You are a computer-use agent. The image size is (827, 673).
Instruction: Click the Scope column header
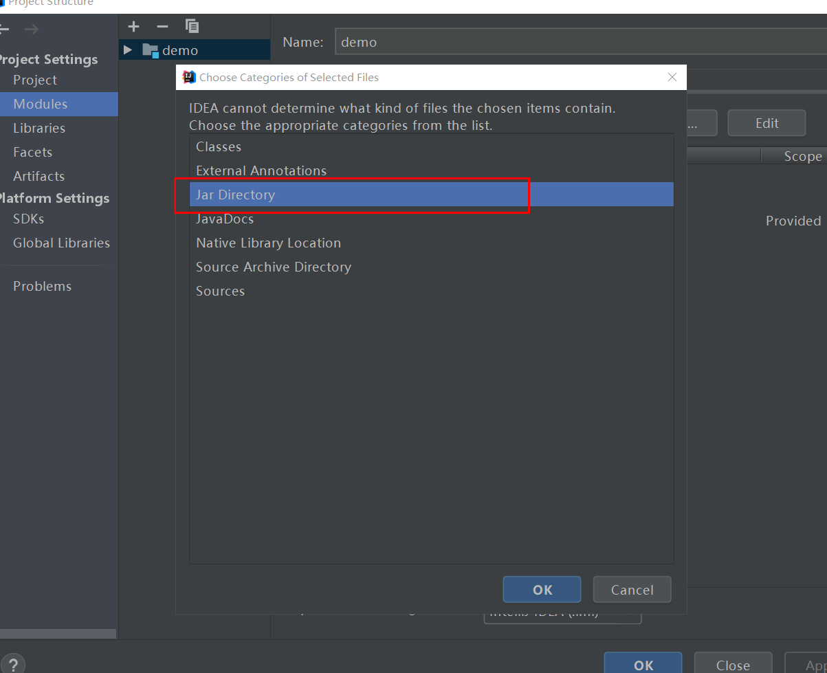tap(794, 156)
